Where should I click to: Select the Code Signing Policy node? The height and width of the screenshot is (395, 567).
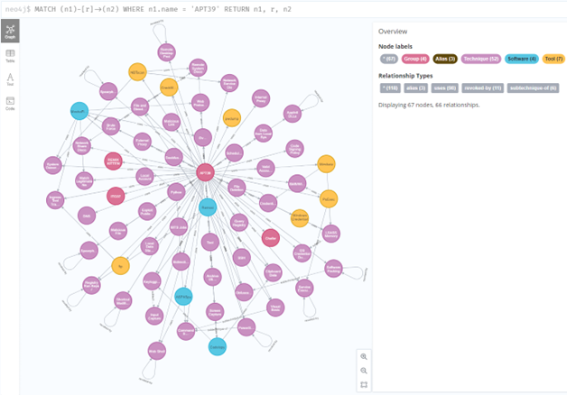click(294, 149)
